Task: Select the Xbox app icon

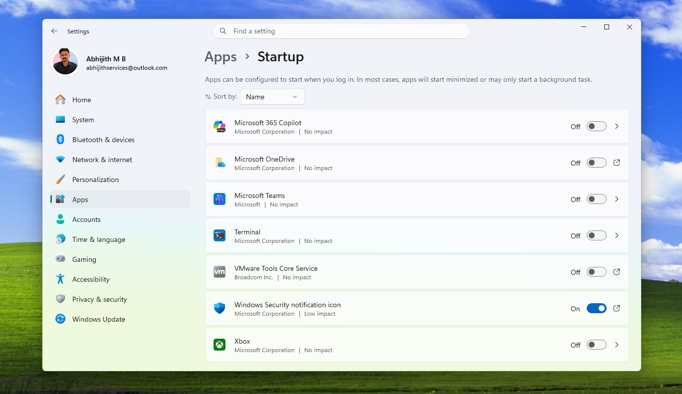Action: [x=220, y=345]
